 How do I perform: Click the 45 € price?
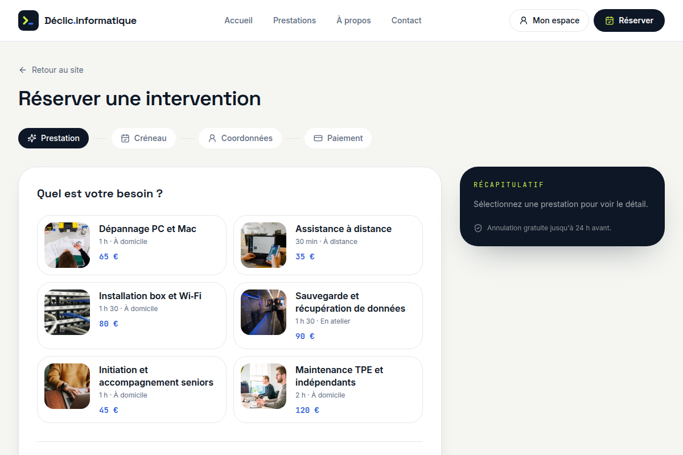[109, 410]
